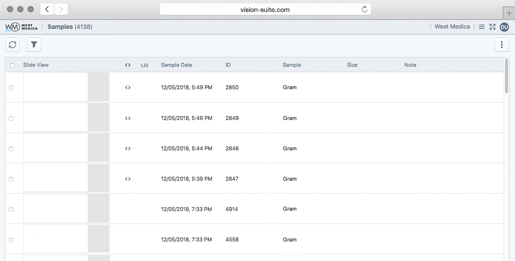Viewport: 515px width, 261px height.
Task: Click ID value 4914
Action: pos(232,209)
